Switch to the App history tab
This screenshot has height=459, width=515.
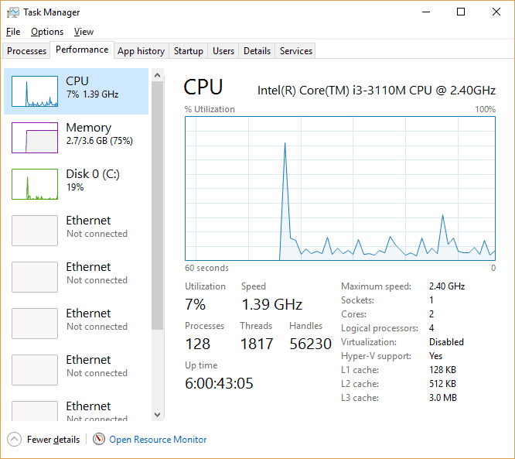[x=142, y=51]
